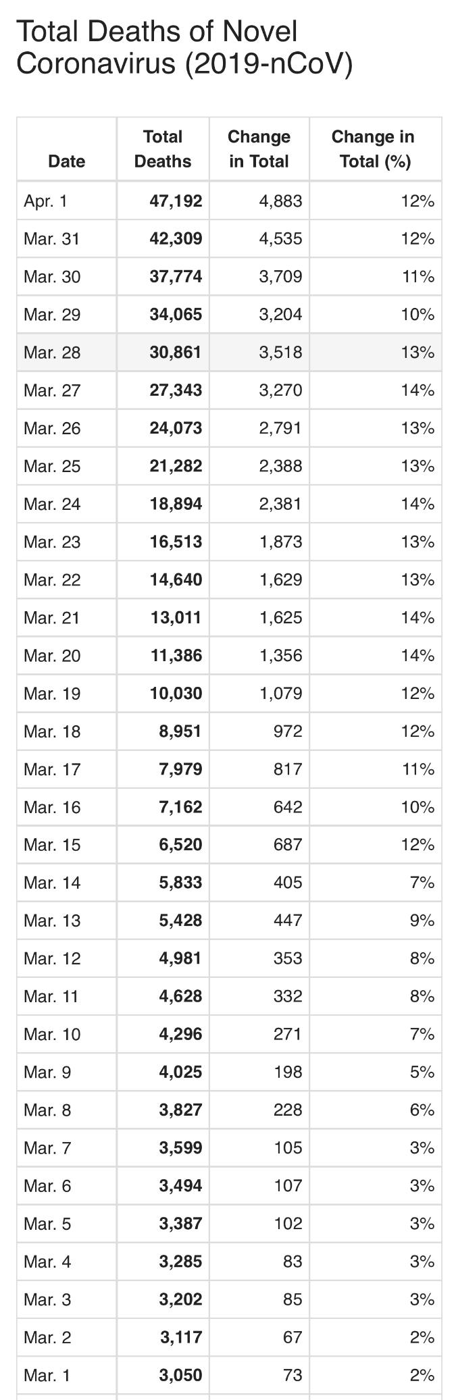Click the Change in Total header
The width and height of the screenshot is (456, 1400).
click(259, 149)
